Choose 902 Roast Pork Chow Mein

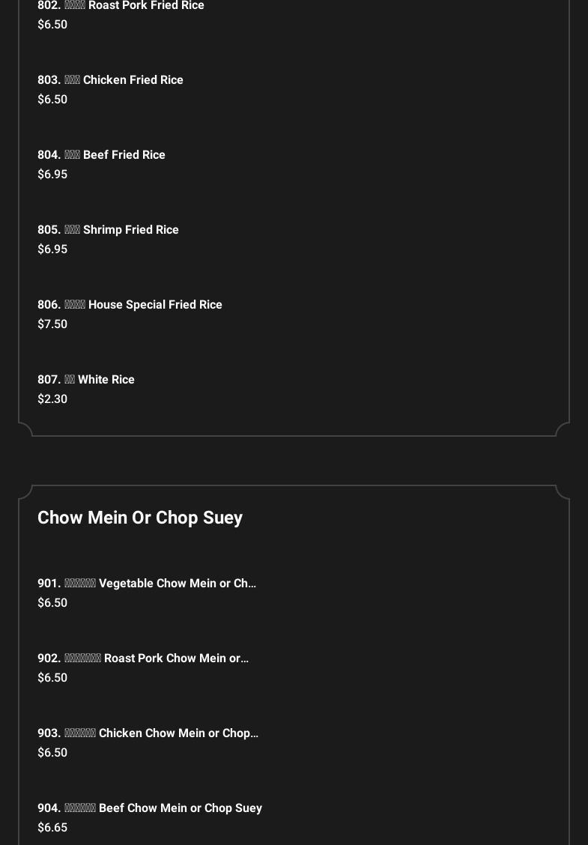143,658
